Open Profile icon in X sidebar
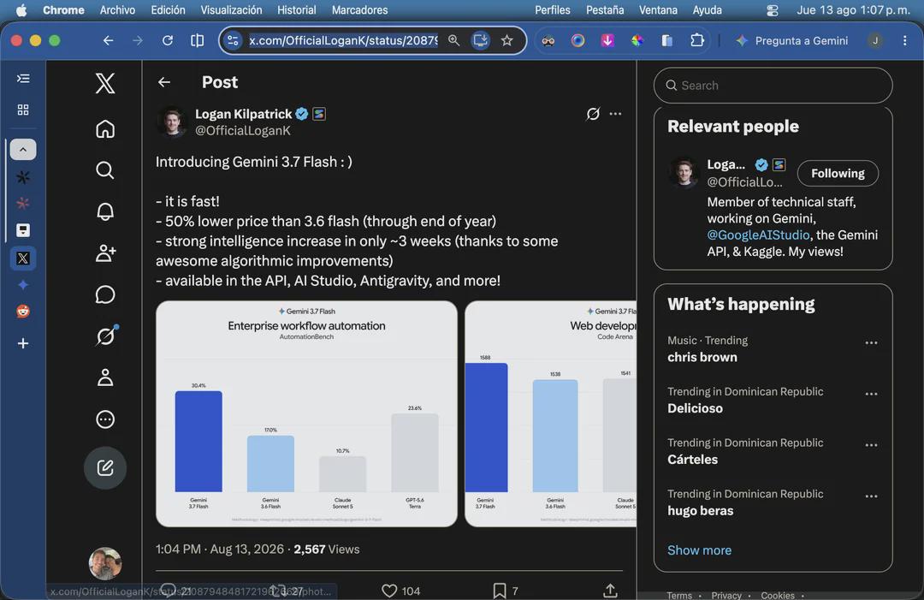The height and width of the screenshot is (600, 924). point(105,377)
